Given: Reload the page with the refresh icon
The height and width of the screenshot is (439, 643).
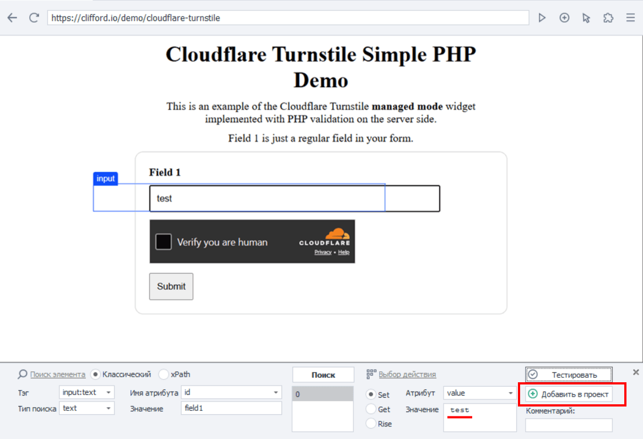Looking at the screenshot, I should pos(34,18).
